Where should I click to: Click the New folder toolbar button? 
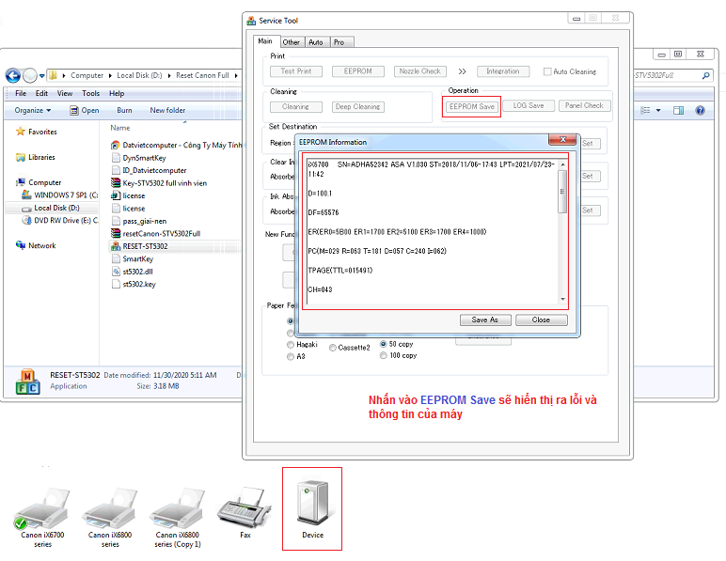click(x=167, y=110)
